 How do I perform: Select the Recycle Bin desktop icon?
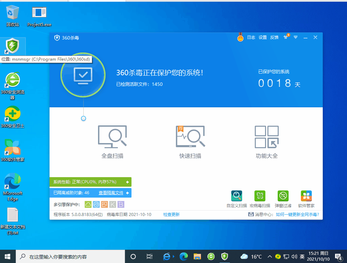click(x=13, y=16)
